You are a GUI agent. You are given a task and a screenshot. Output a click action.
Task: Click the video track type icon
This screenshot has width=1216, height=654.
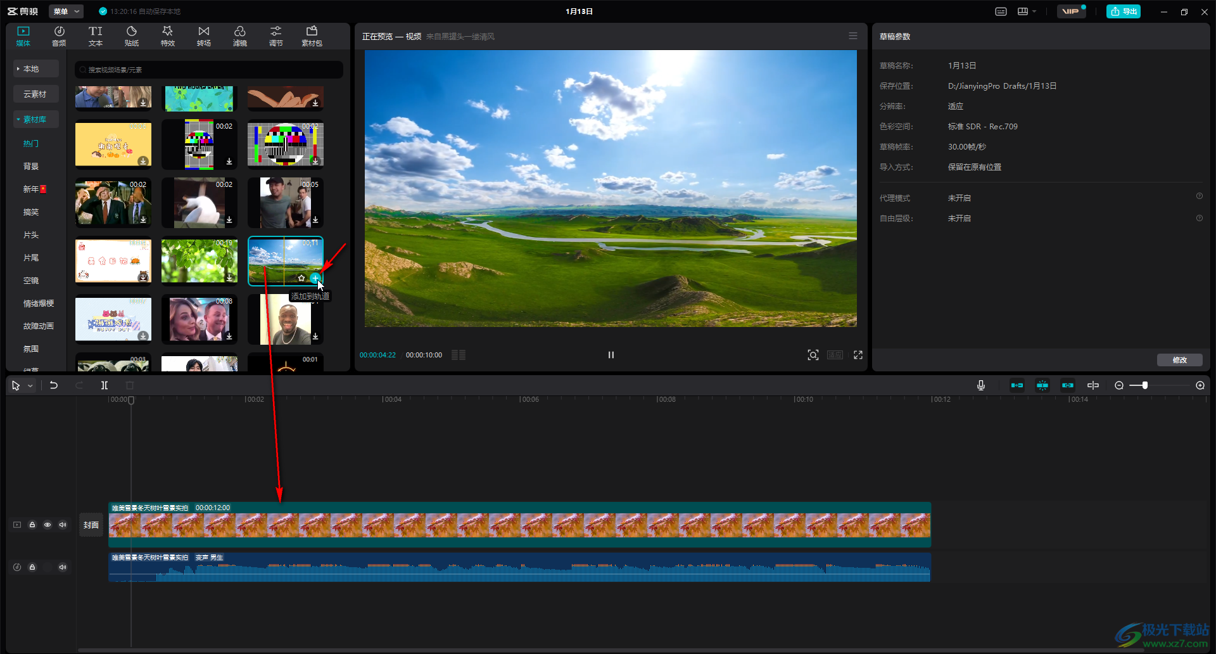click(17, 525)
